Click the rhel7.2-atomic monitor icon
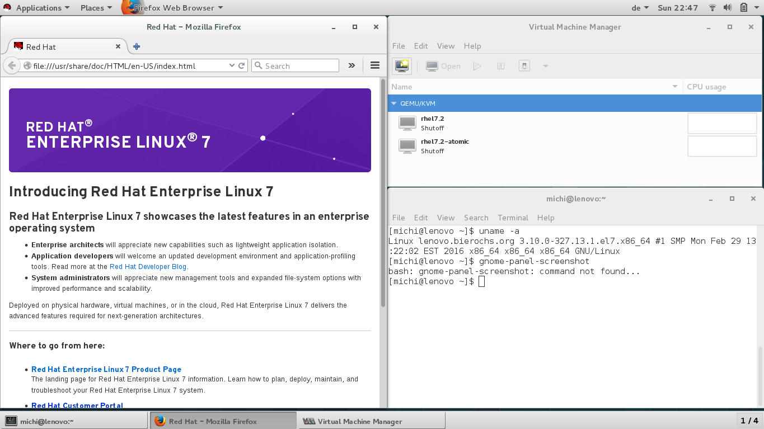764x429 pixels. [x=407, y=146]
